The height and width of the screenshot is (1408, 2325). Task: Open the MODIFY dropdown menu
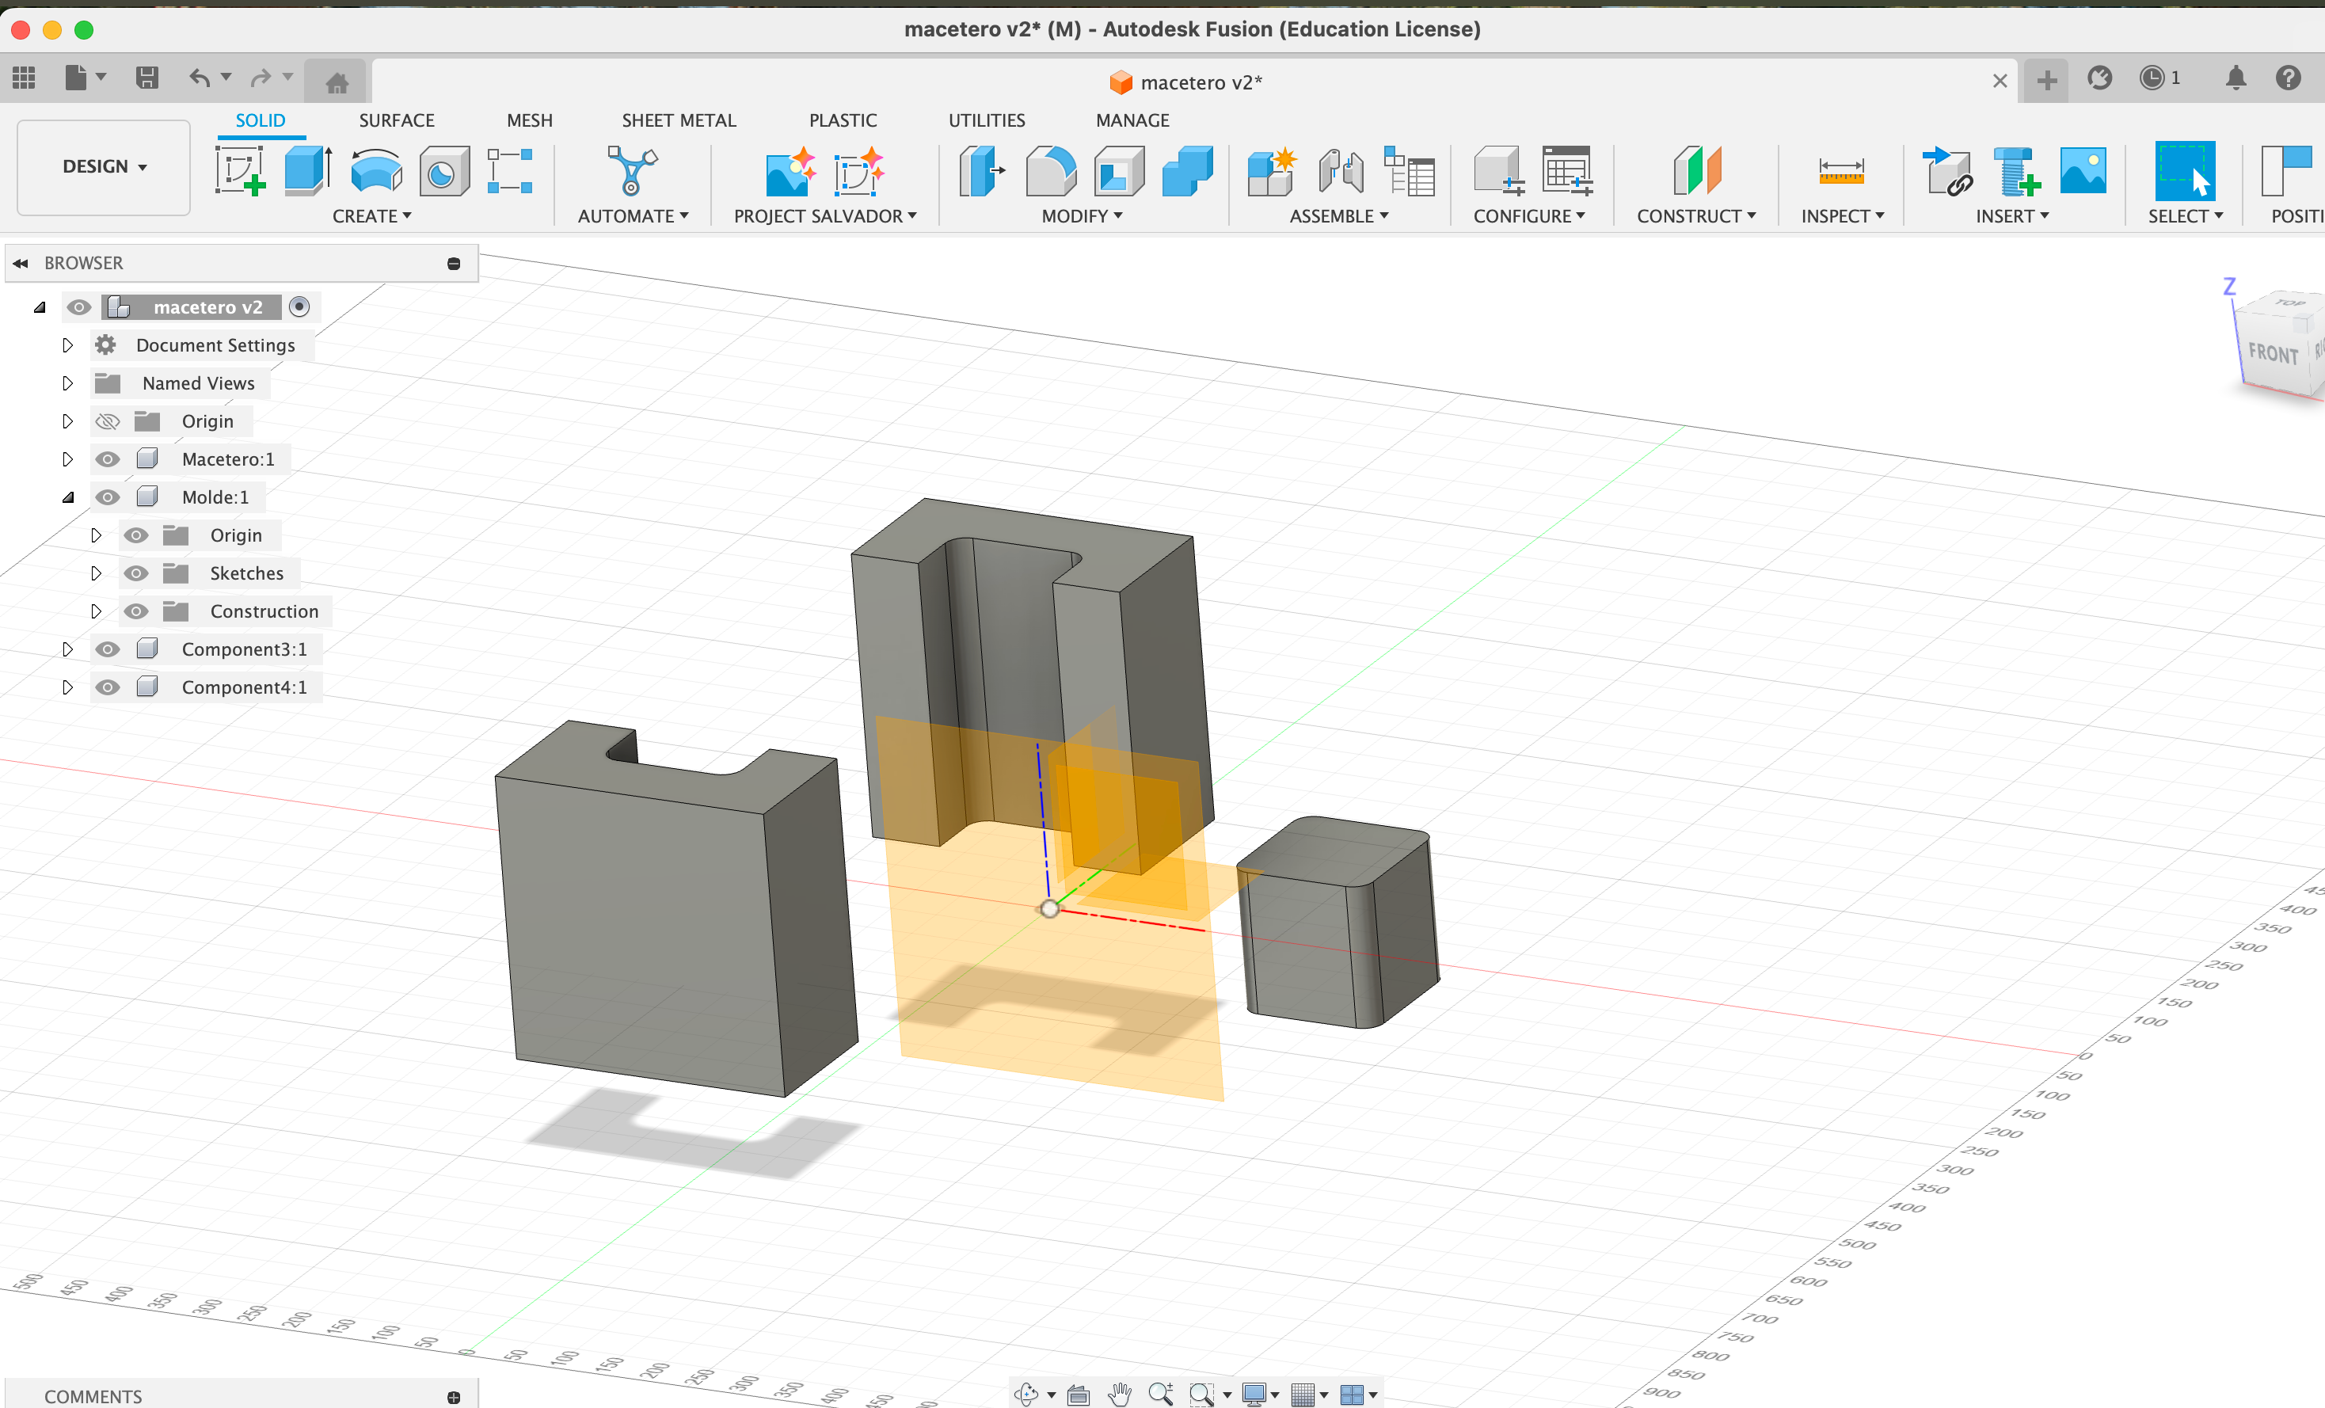(x=1083, y=216)
